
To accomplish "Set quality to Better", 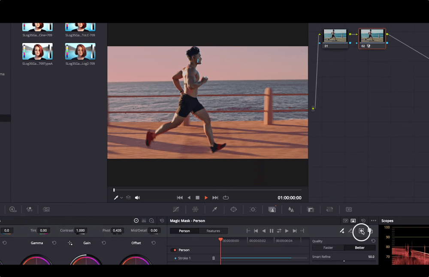I will click(x=360, y=248).
